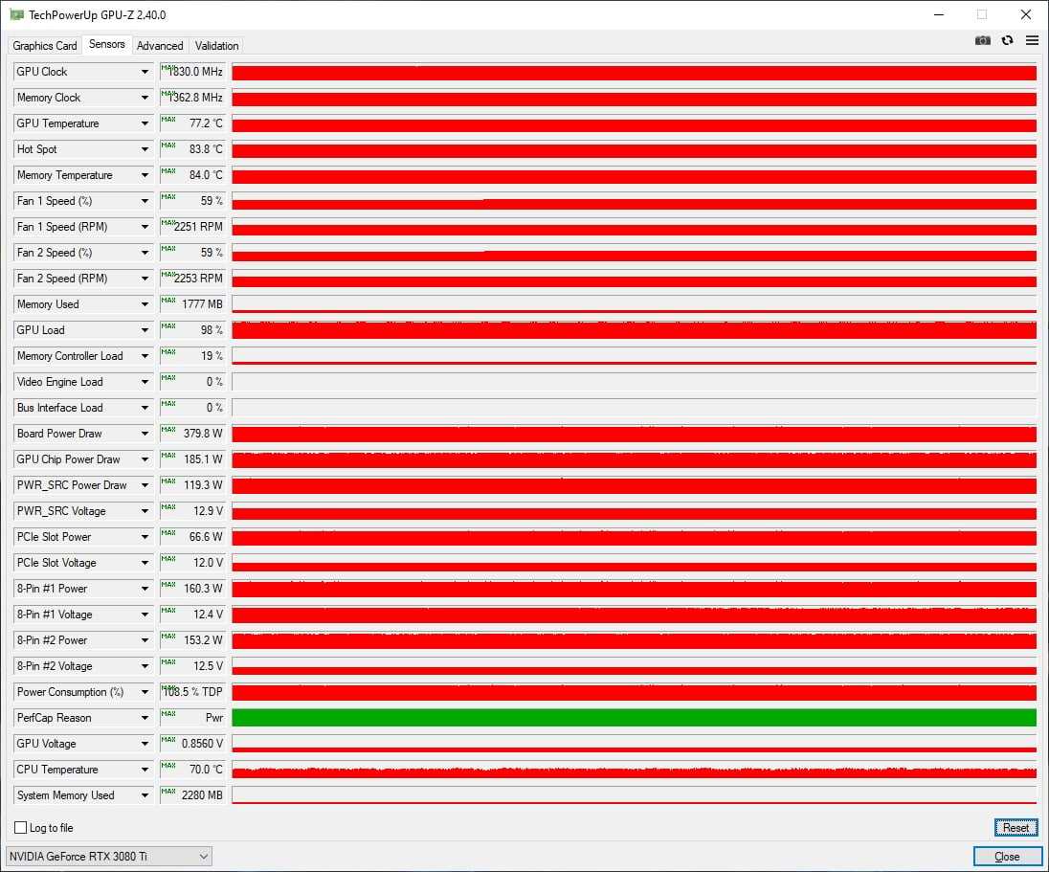Switch to the Graphics Card tab
Viewport: 1049px width, 872px height.
pos(45,45)
